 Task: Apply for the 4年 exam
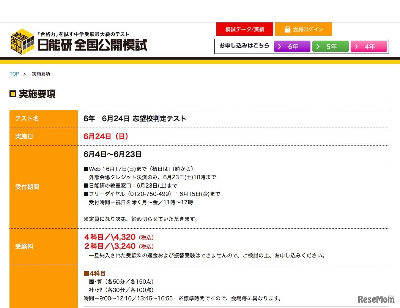tap(369, 46)
